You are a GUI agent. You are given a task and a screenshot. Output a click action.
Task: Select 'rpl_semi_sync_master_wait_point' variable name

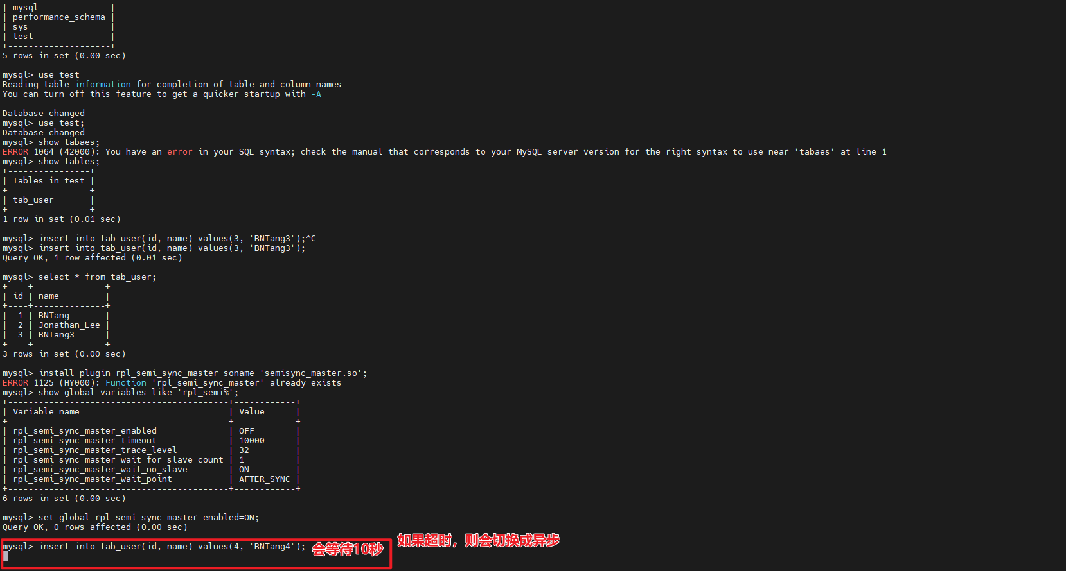tap(93, 479)
